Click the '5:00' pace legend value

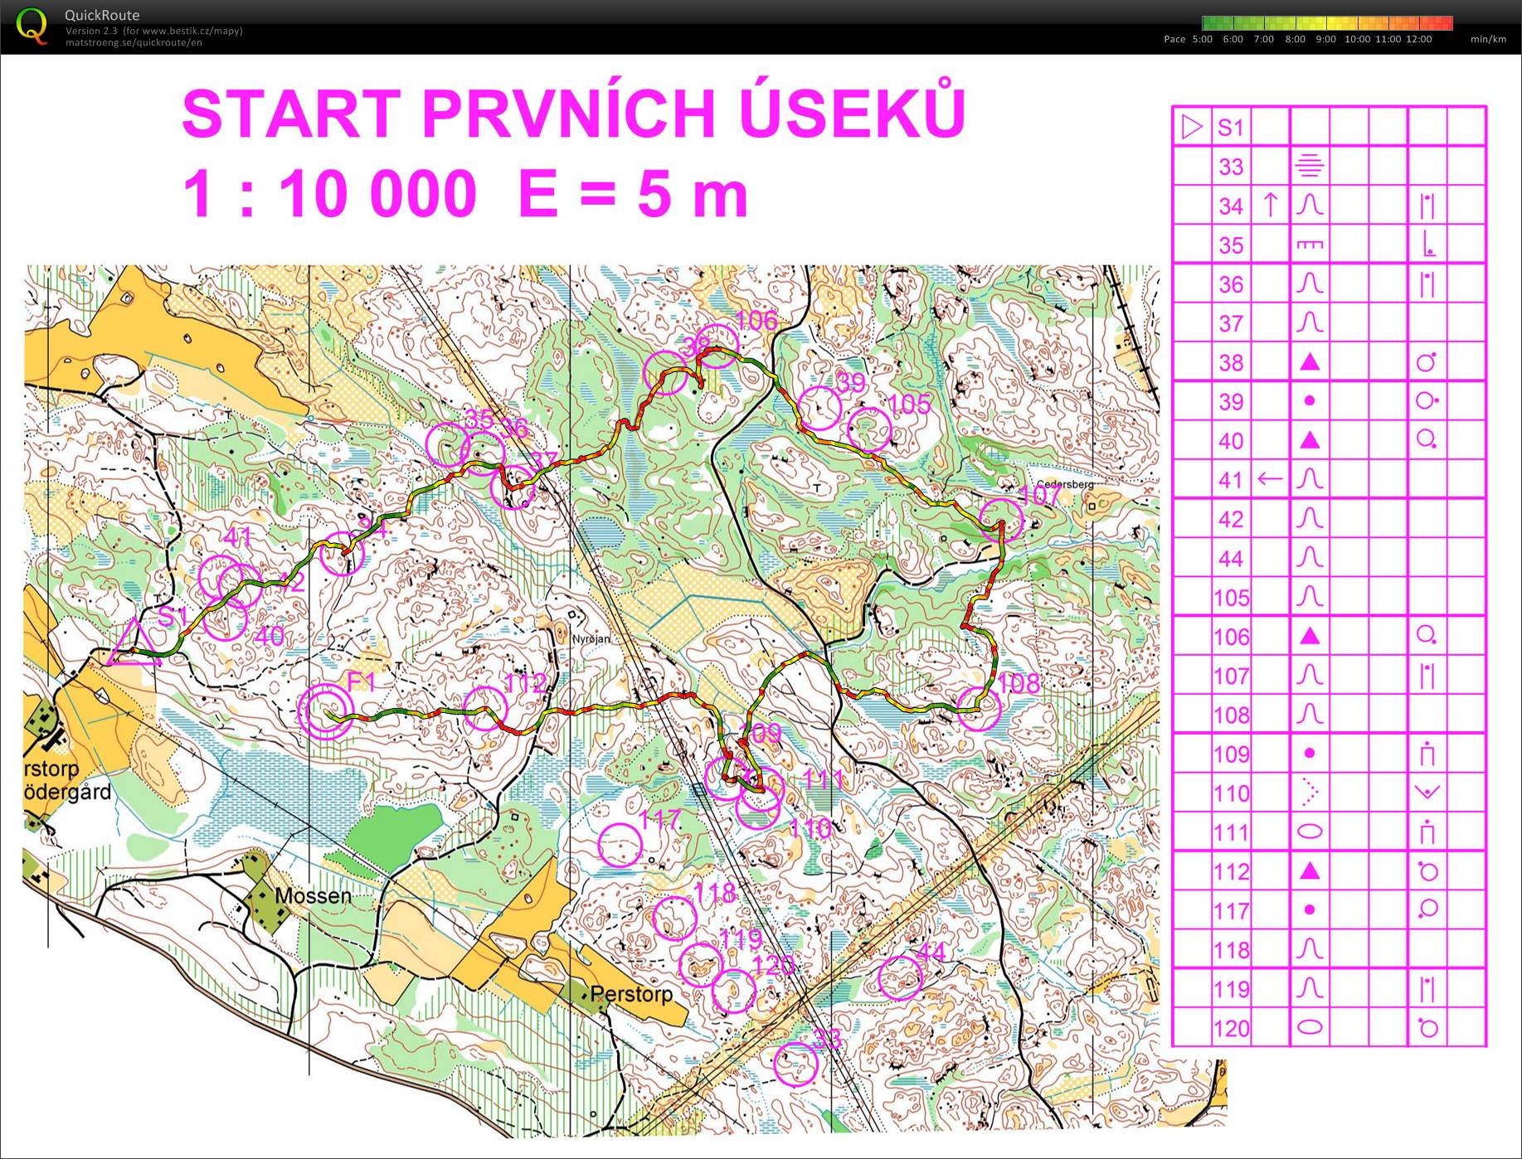pyautogui.click(x=1202, y=39)
